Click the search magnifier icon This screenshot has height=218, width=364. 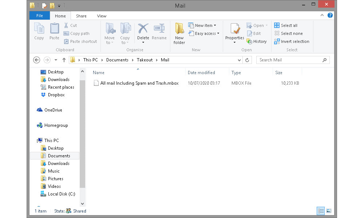[x=325, y=60]
